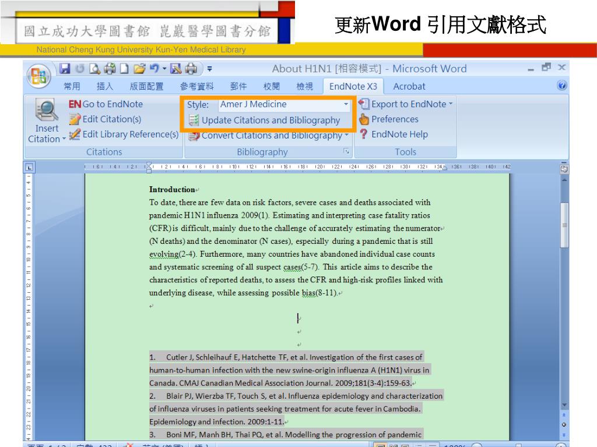Click Go to EndNote

point(106,104)
